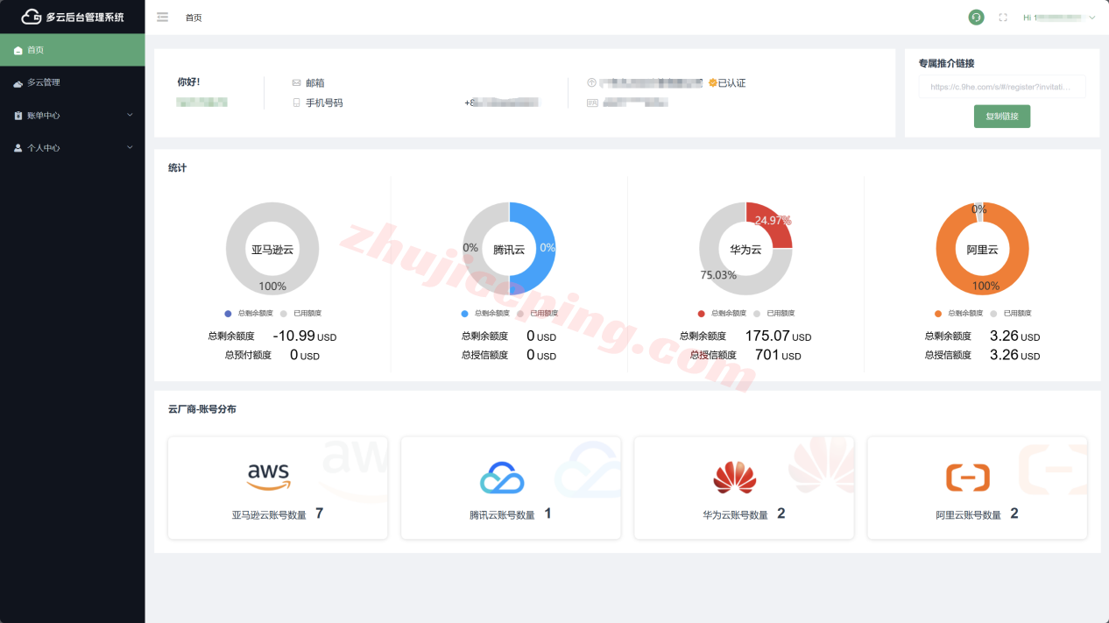This screenshot has height=623, width=1109.
Task: Click the 统计 section heading
Action: 177,167
